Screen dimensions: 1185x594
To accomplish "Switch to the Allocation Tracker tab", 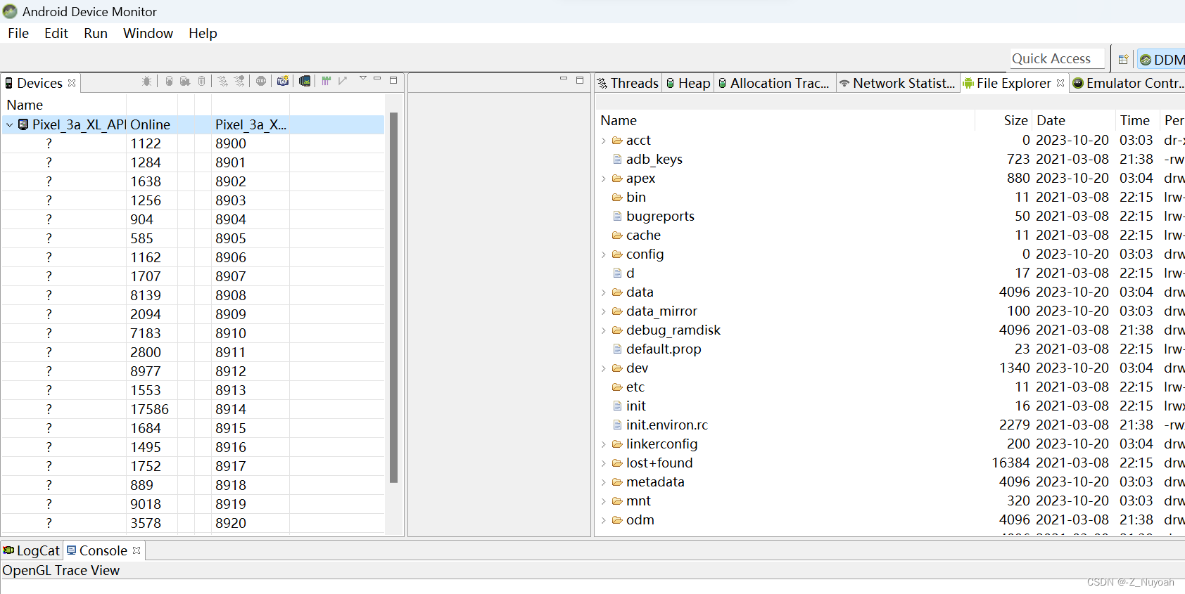I will tap(774, 83).
